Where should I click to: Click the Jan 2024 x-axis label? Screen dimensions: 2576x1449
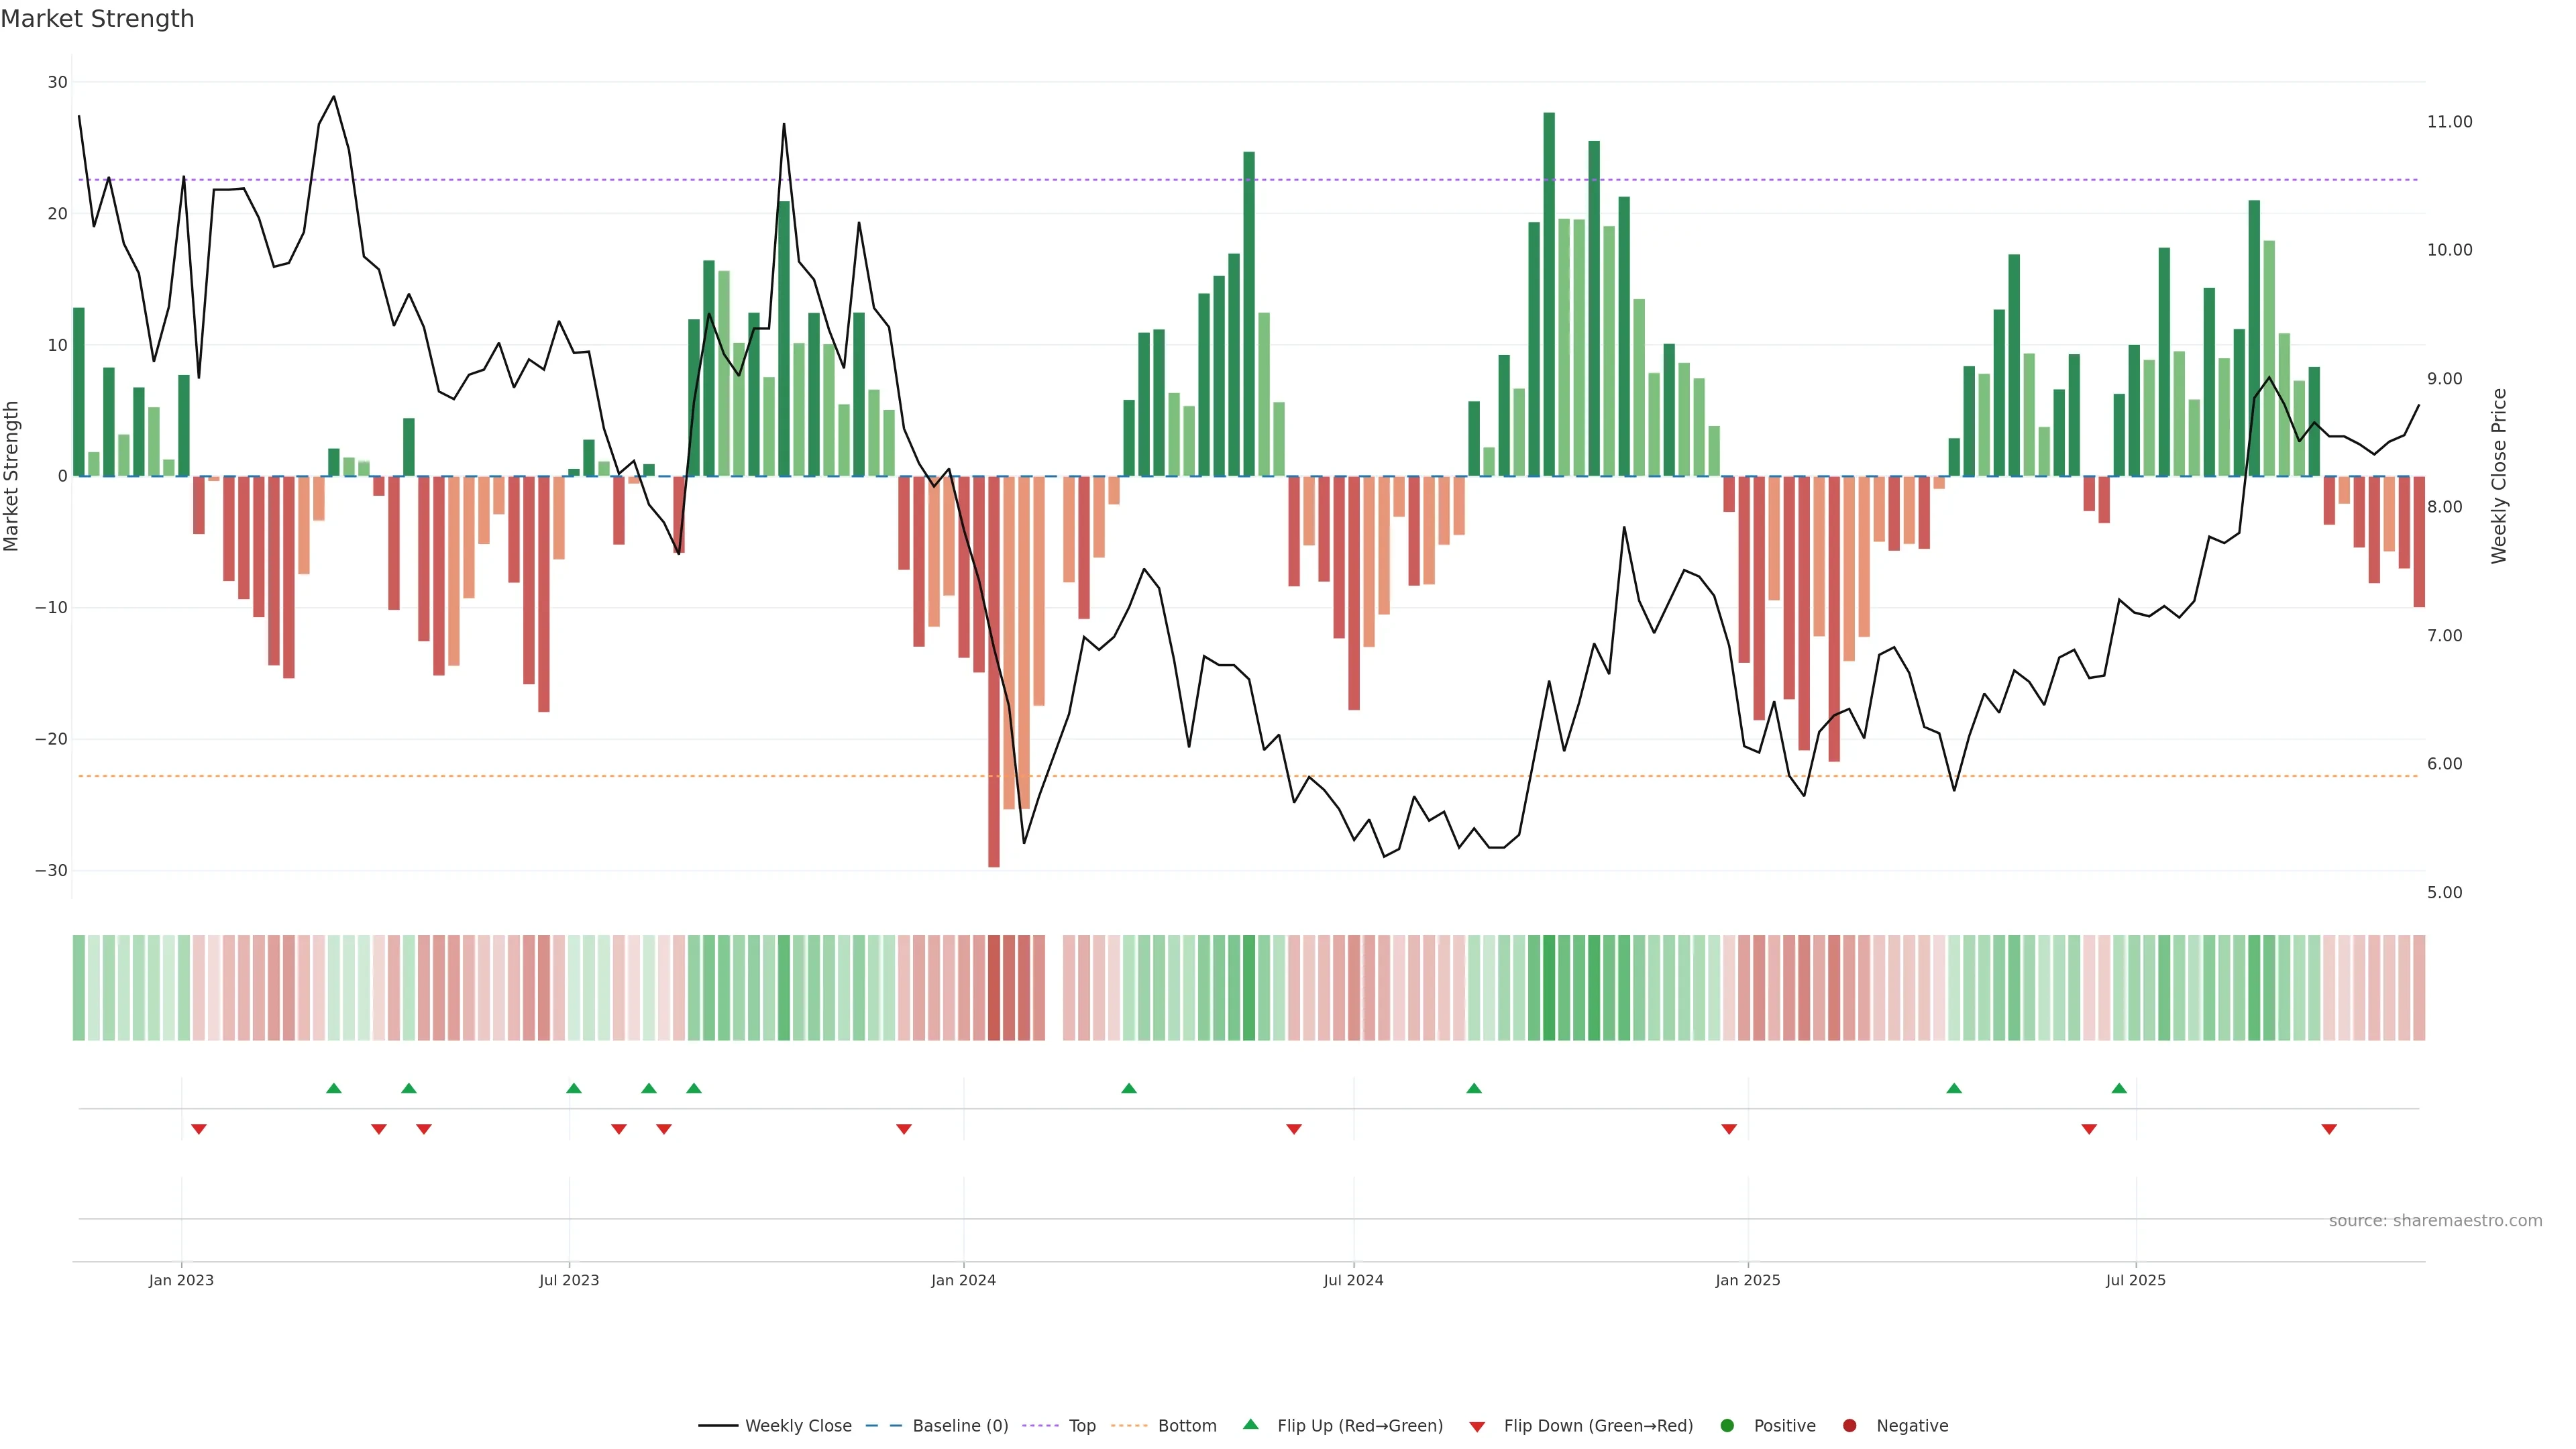(963, 1280)
